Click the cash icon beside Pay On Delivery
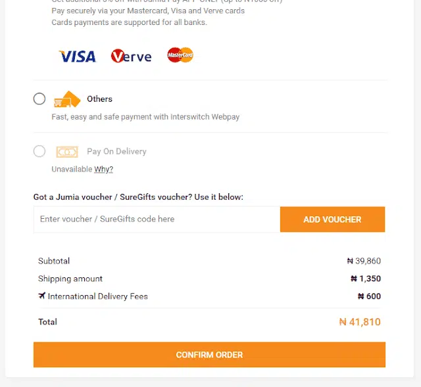 click(66, 152)
